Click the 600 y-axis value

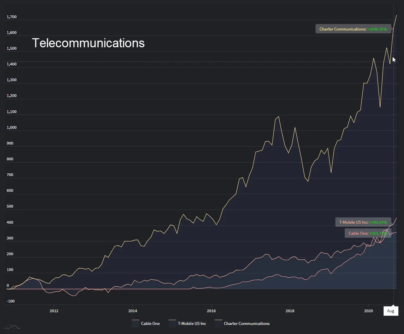10,190
